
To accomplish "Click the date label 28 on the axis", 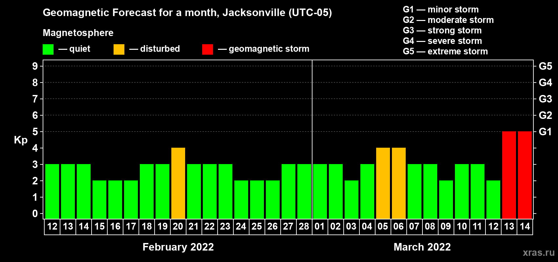I will coord(304,227).
